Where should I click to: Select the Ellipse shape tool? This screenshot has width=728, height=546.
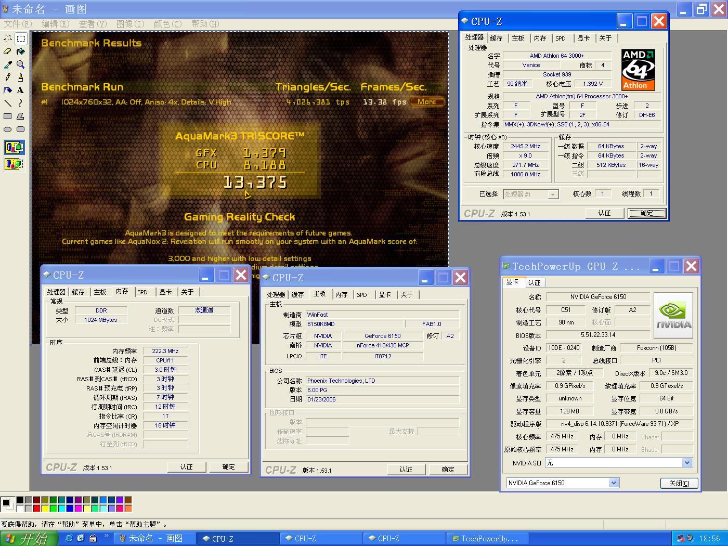click(8, 129)
